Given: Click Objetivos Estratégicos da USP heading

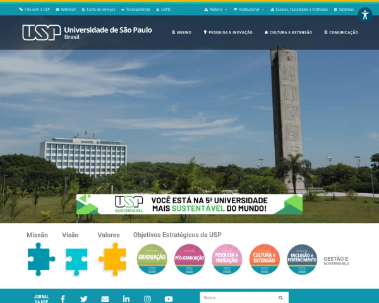Looking at the screenshot, I should click(177, 235).
